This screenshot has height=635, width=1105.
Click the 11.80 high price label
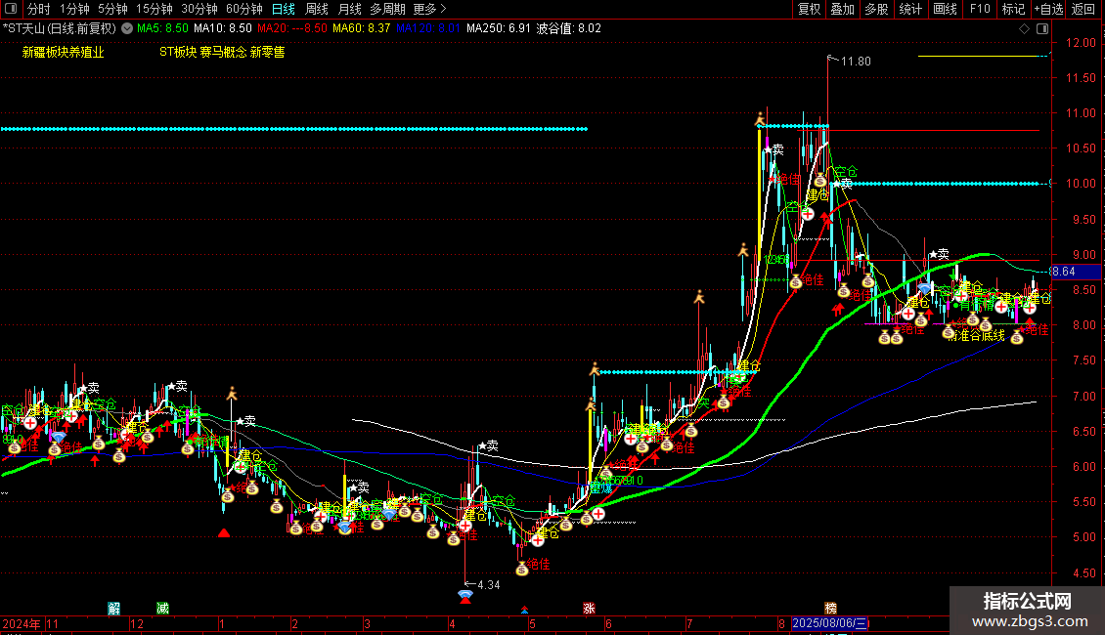[x=856, y=62]
